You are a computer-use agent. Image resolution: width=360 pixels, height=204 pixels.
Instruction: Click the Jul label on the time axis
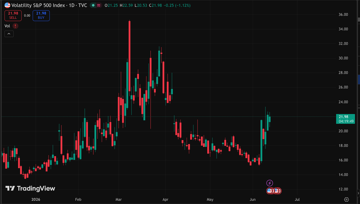tap(298, 199)
